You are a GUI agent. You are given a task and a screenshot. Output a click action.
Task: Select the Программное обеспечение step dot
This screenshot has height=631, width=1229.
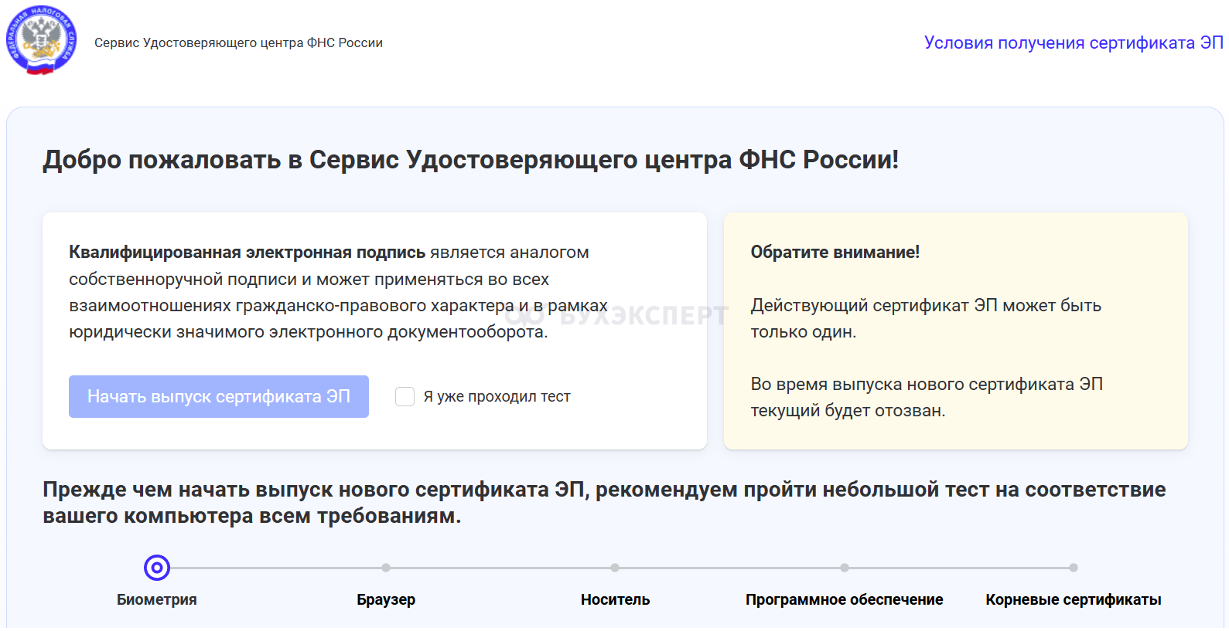pos(845,568)
